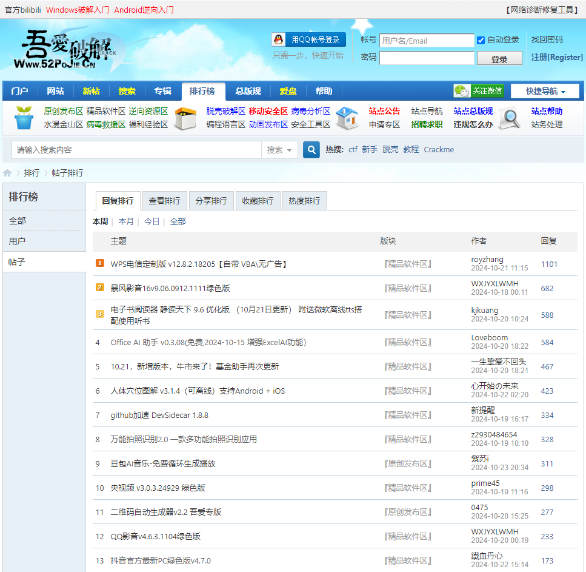Open the 快捷导航 dropdown
This screenshot has height=572, width=586.
coord(545,91)
